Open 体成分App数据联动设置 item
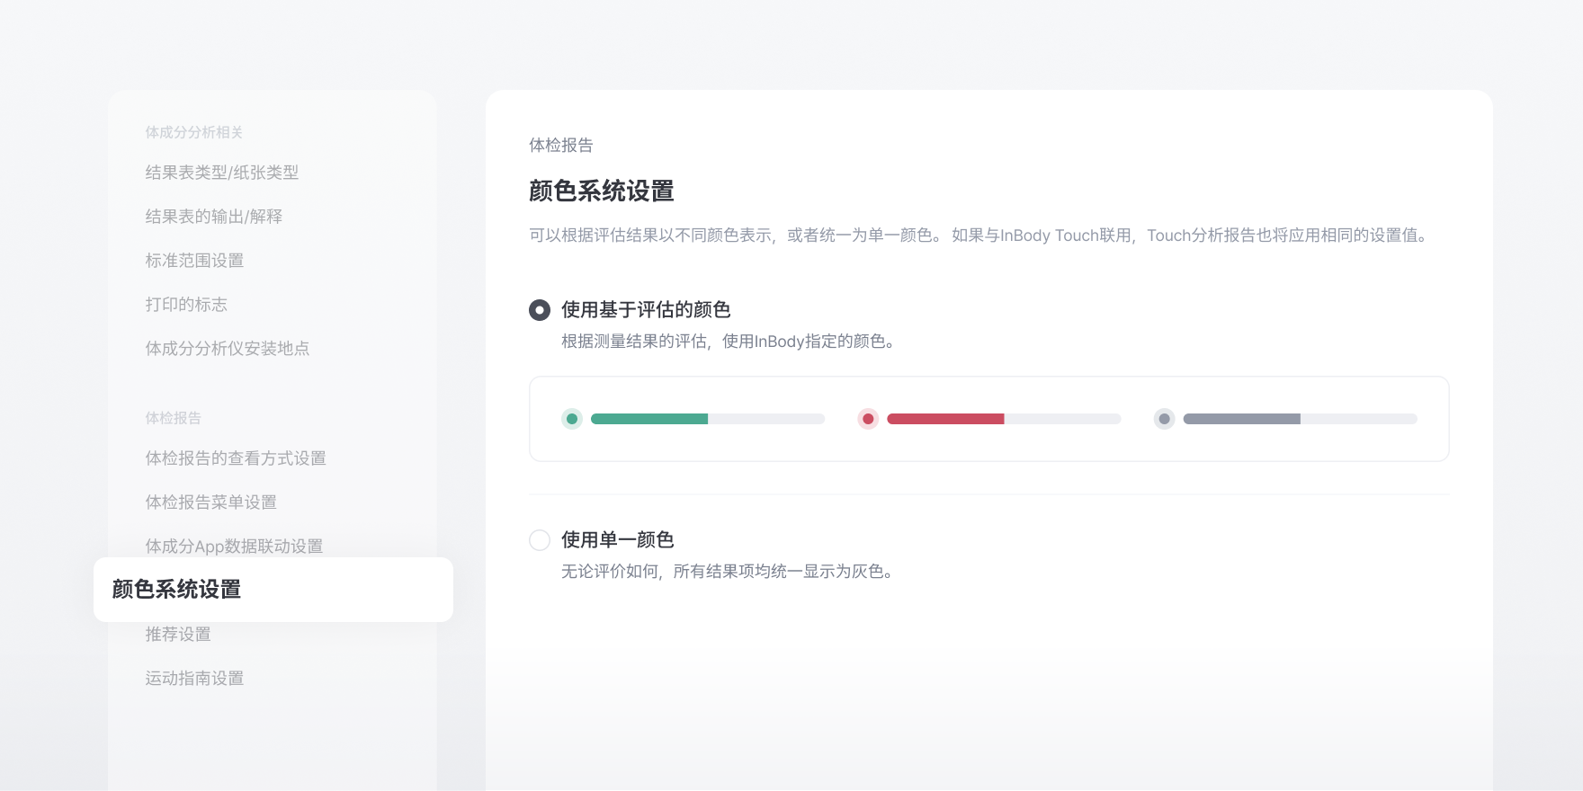The height and width of the screenshot is (791, 1583). [234, 547]
